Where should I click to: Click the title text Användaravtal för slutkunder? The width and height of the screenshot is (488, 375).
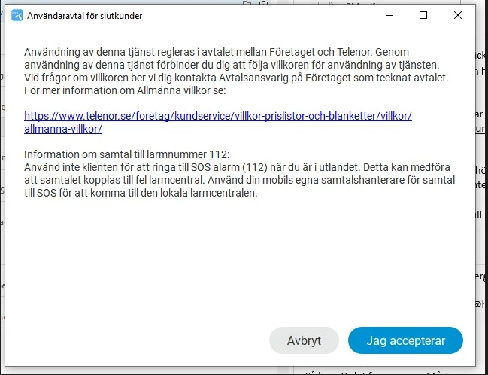pyautogui.click(x=85, y=16)
